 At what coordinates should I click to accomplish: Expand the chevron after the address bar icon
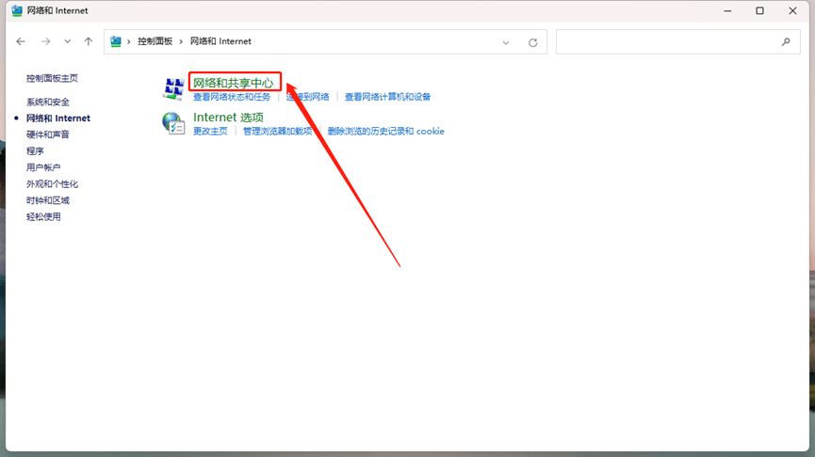tap(129, 41)
